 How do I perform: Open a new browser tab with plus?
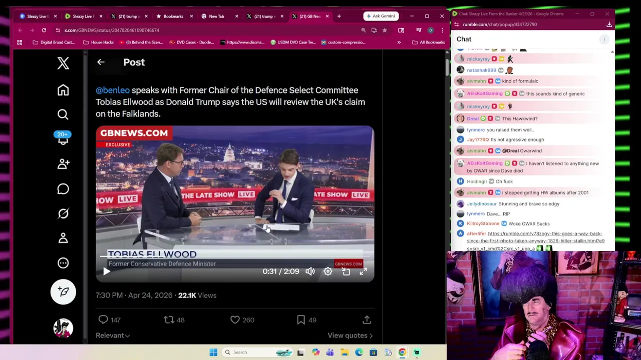(x=339, y=16)
